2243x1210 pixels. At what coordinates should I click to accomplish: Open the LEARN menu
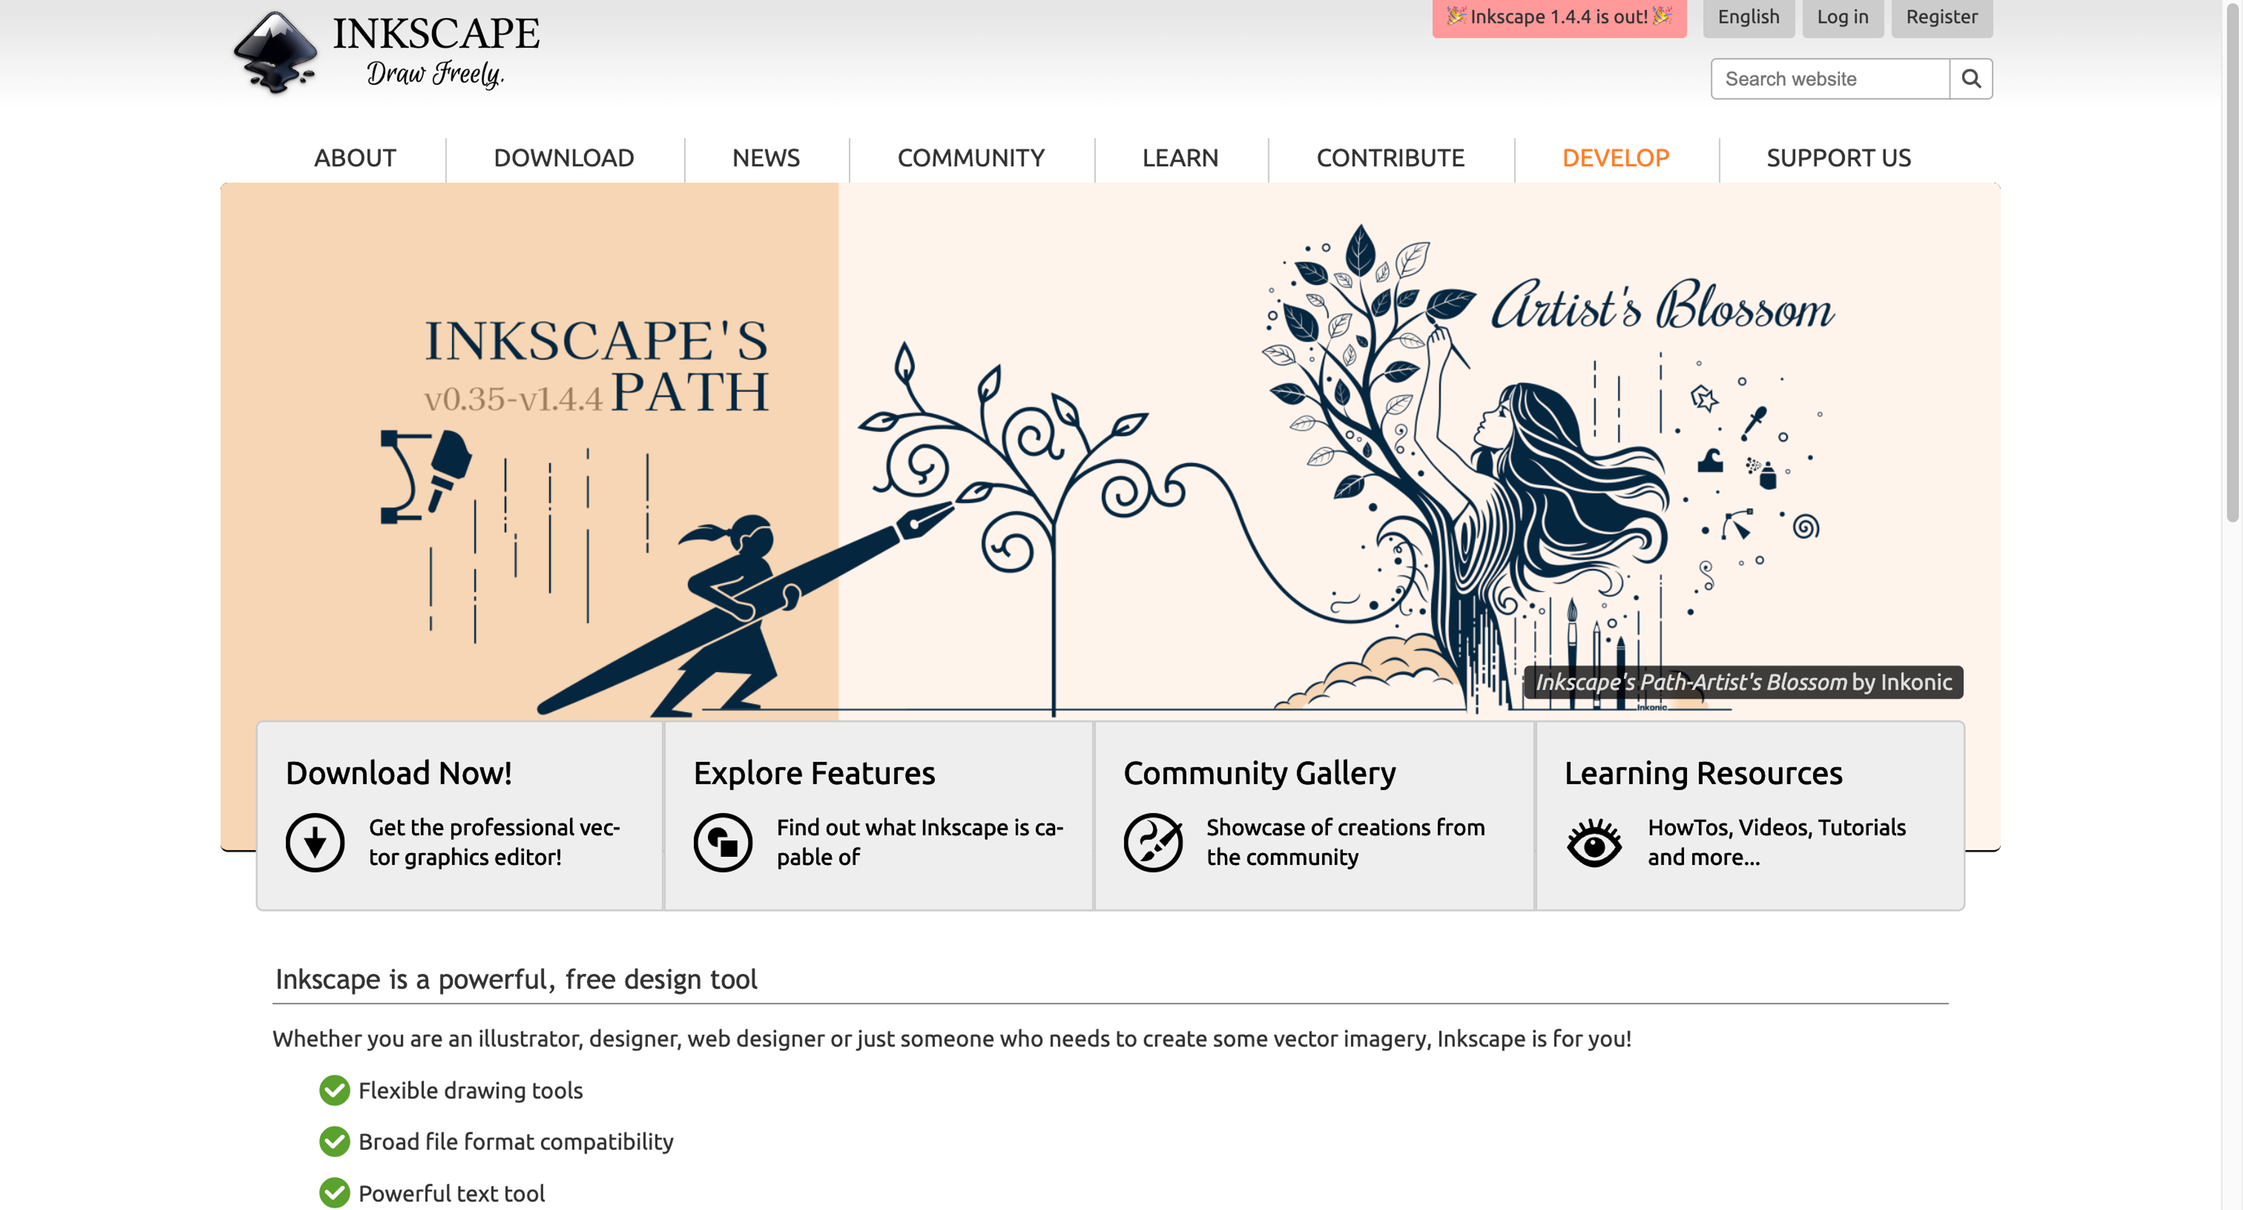(1180, 158)
